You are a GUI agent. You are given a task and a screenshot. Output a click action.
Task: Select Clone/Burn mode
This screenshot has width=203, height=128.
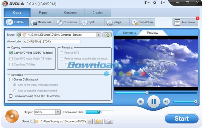142,22
